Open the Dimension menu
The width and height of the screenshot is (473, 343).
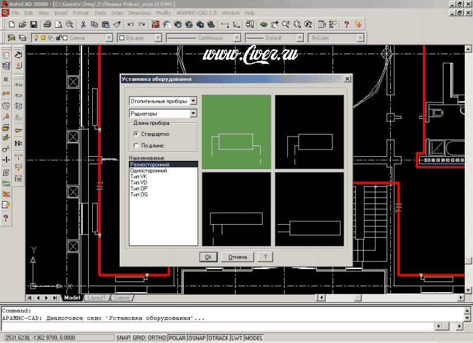140,12
